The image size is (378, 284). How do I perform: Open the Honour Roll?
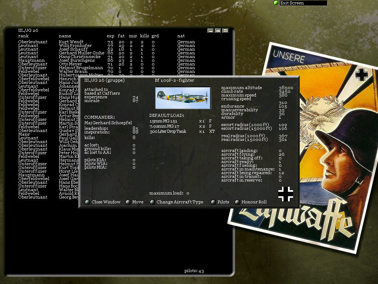click(x=251, y=202)
